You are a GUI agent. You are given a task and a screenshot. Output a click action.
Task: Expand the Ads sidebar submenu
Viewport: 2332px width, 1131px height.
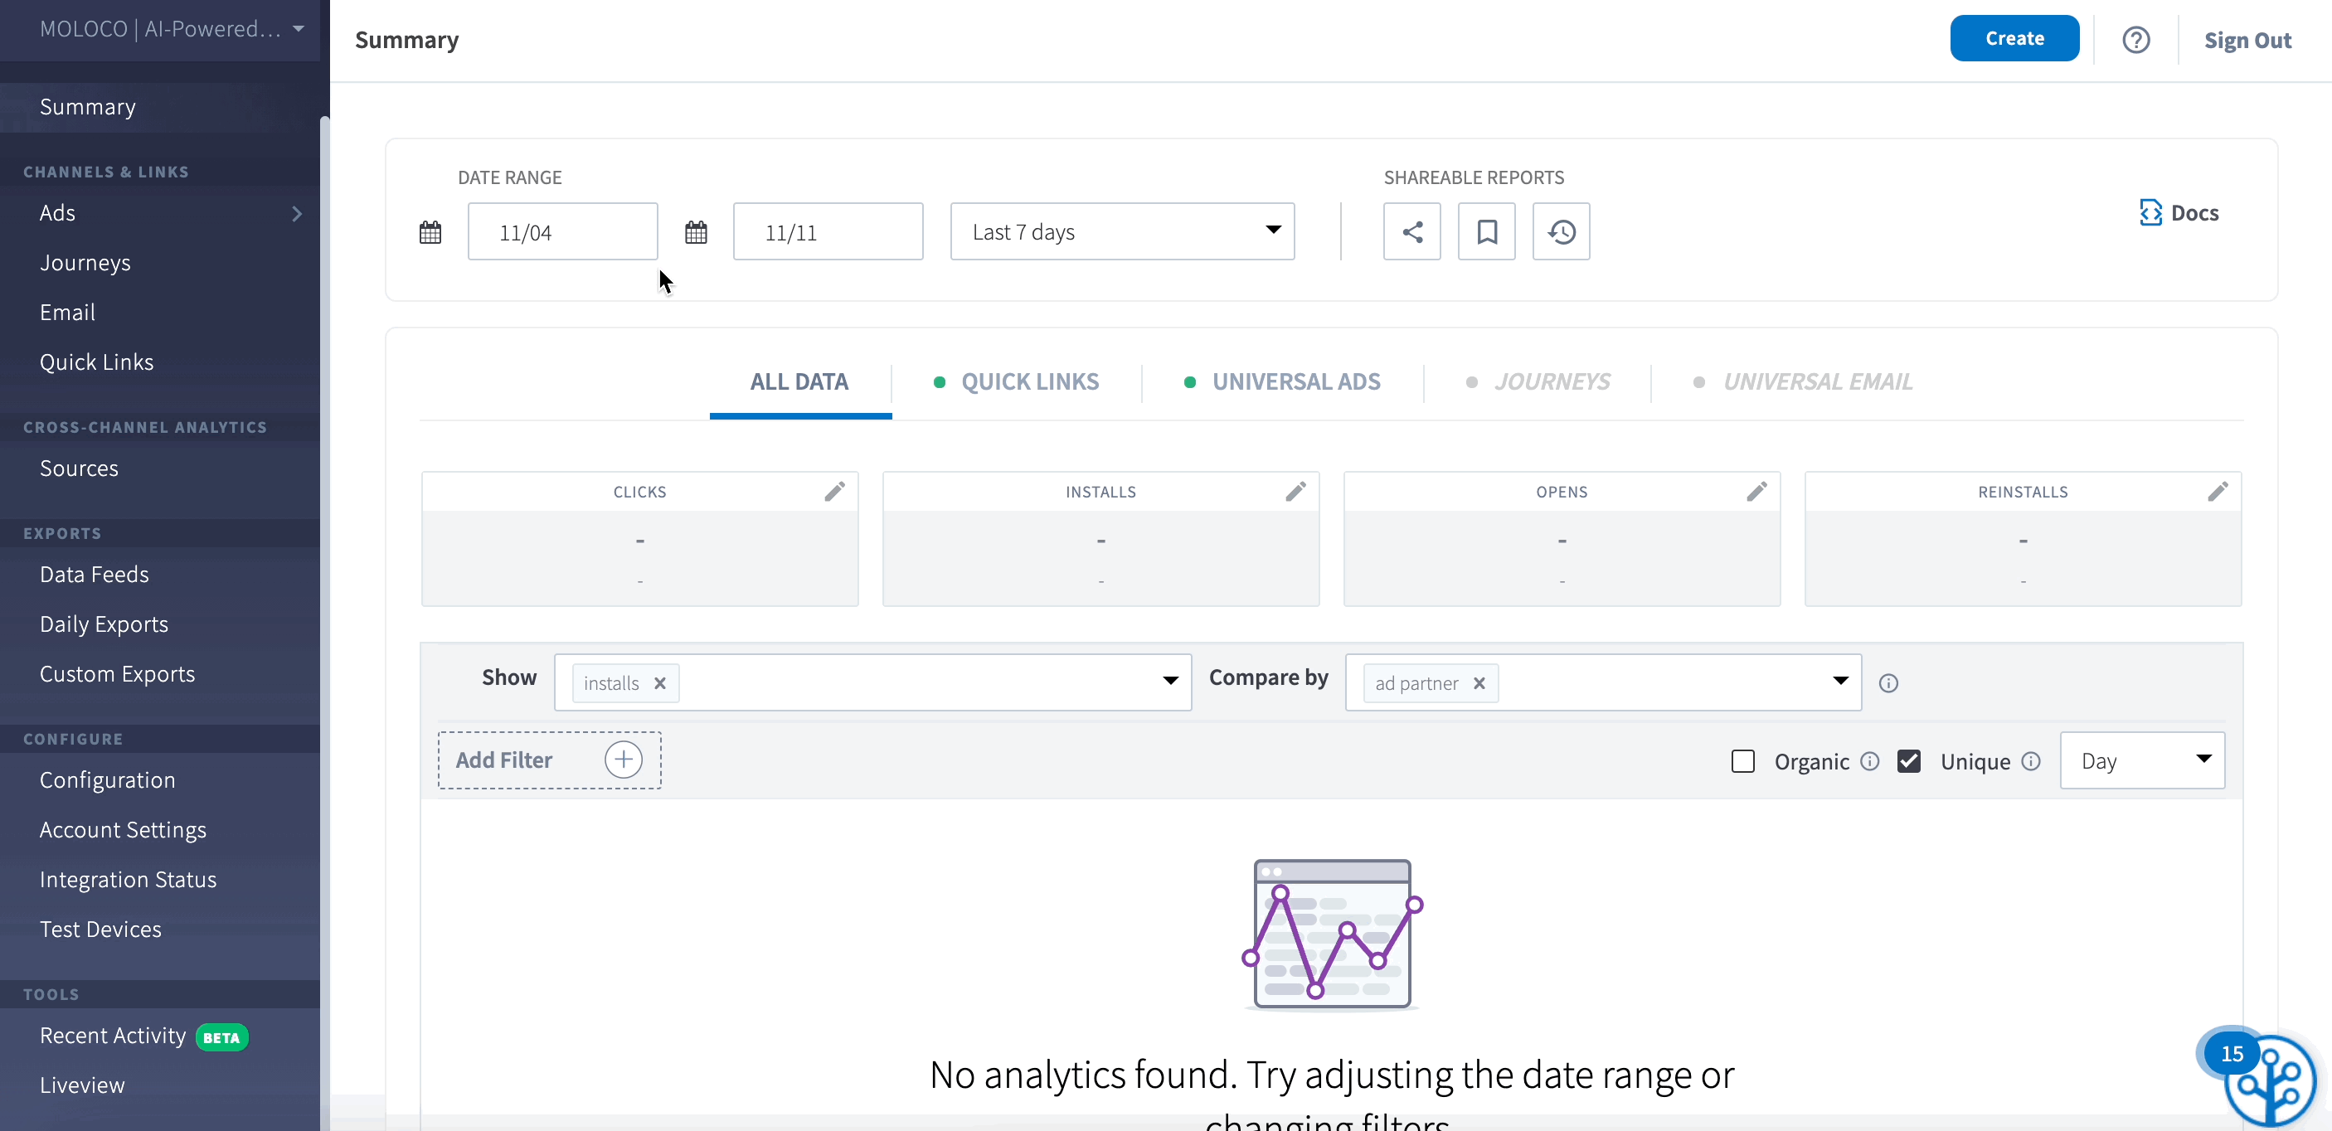click(297, 214)
